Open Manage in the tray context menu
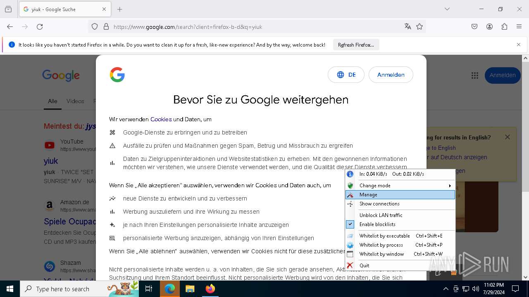This screenshot has width=529, height=297. click(x=400, y=195)
